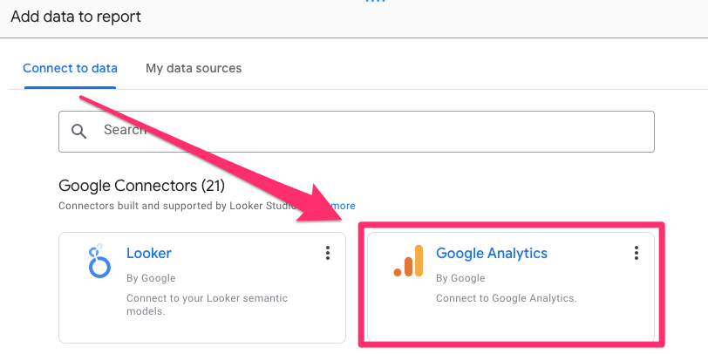This screenshot has width=708, height=354.
Task: Click the Connect to Google Analytics description
Action: point(507,298)
